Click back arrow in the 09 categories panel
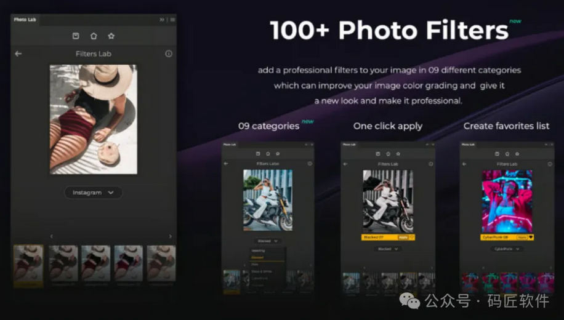 click(x=226, y=164)
